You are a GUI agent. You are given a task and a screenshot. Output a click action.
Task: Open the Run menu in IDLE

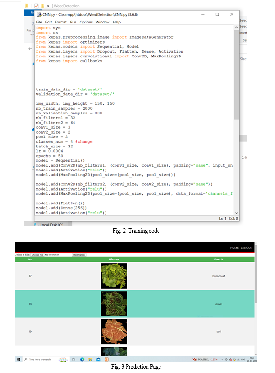coord(73,22)
